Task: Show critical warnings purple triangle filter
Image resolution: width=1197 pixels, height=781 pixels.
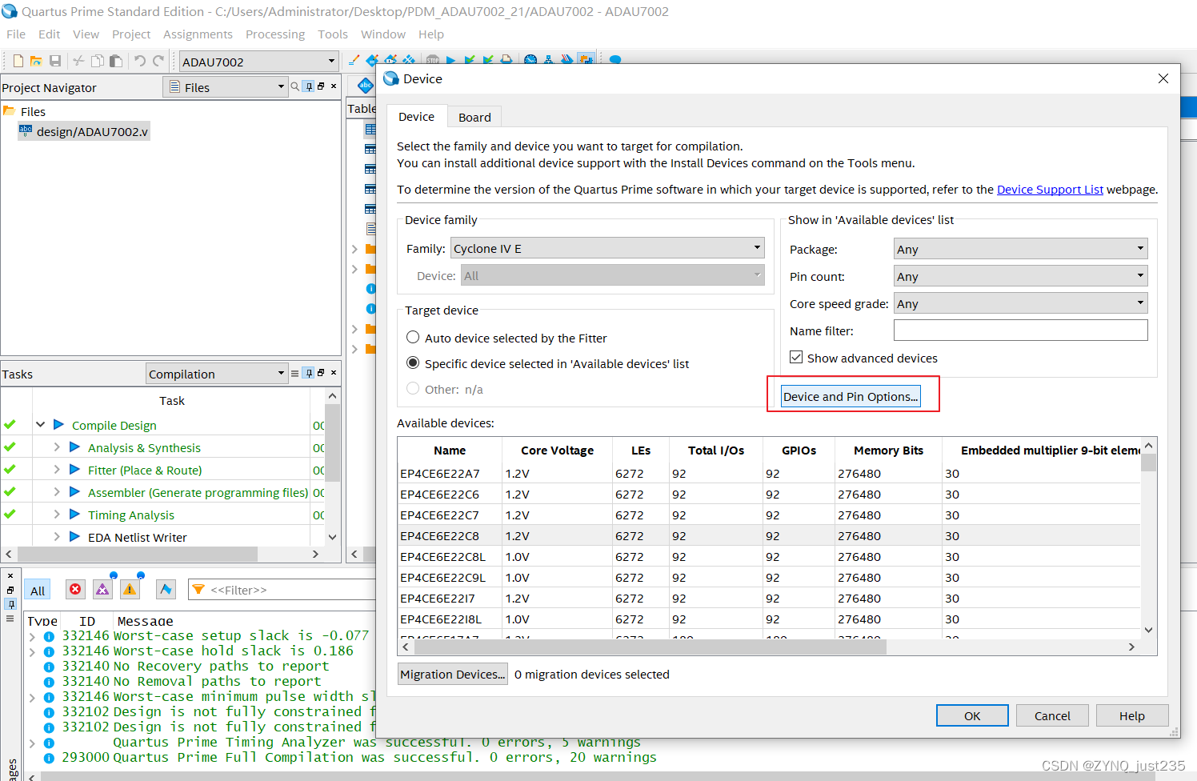Action: coord(102,590)
